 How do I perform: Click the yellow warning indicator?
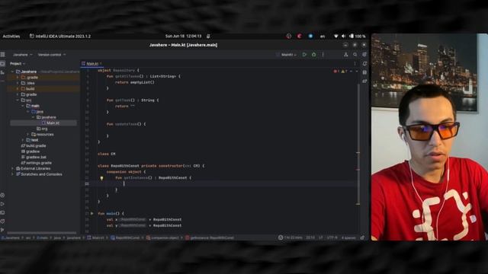click(344, 71)
